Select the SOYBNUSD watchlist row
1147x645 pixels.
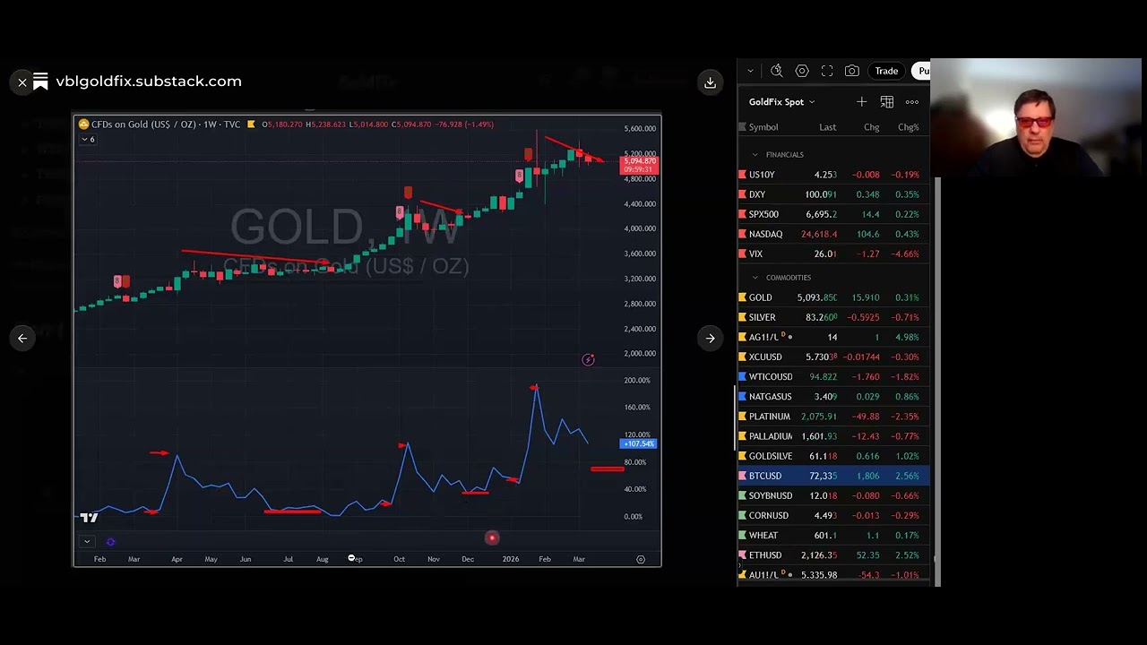[833, 495]
